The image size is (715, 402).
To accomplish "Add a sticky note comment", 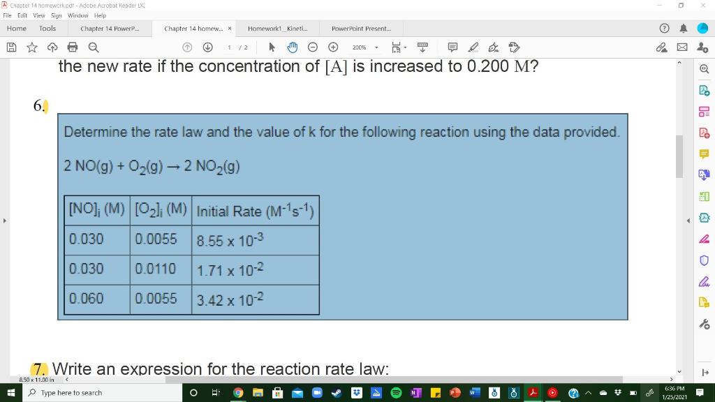I will (x=452, y=47).
